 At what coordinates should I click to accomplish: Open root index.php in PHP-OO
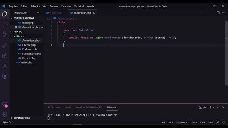(x=26, y=63)
